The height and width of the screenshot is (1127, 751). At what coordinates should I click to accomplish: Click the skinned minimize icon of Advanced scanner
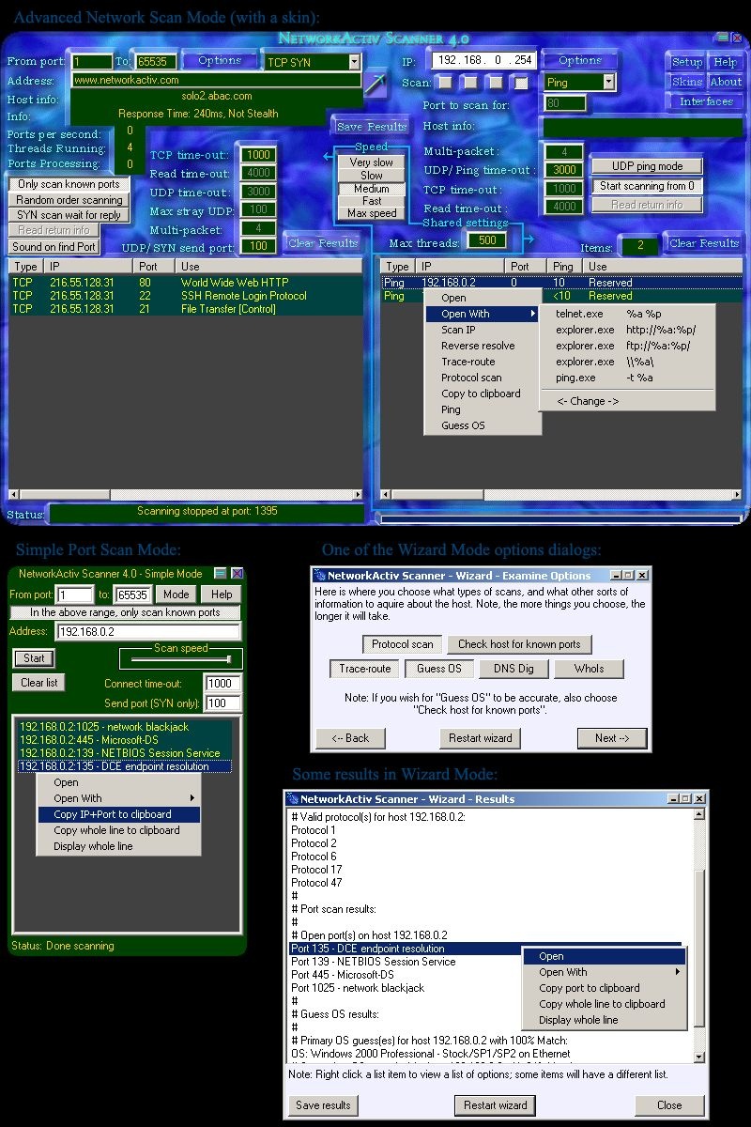[x=722, y=38]
